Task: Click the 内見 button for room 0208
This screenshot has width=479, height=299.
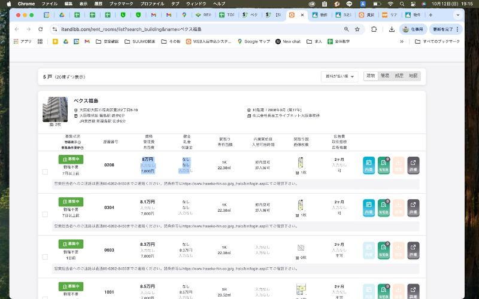Action: point(369,164)
